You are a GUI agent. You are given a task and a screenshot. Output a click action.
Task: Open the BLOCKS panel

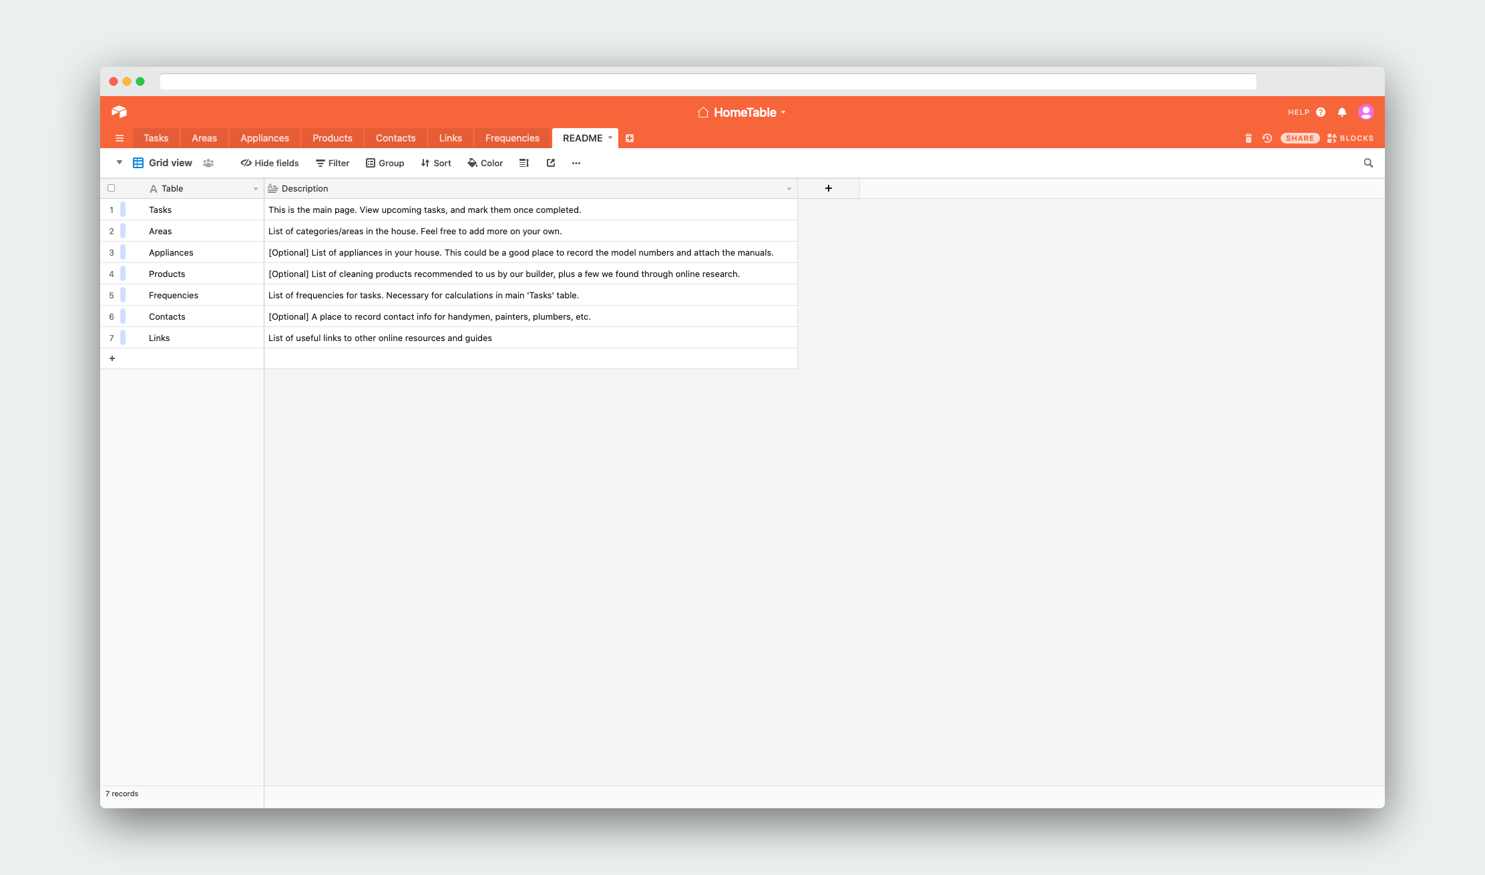tap(1350, 138)
